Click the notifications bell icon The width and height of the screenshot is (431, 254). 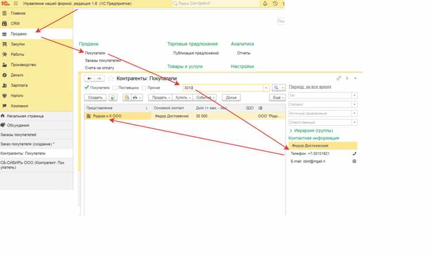tap(265, 3)
